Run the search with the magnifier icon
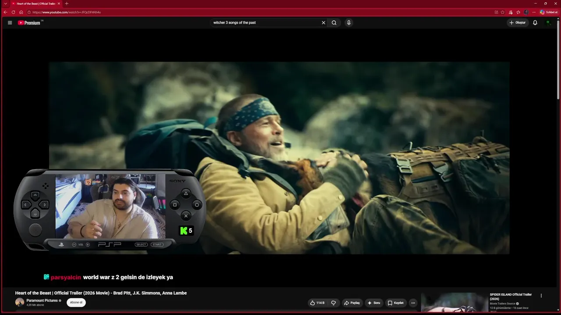This screenshot has width=561, height=315. tap(334, 23)
